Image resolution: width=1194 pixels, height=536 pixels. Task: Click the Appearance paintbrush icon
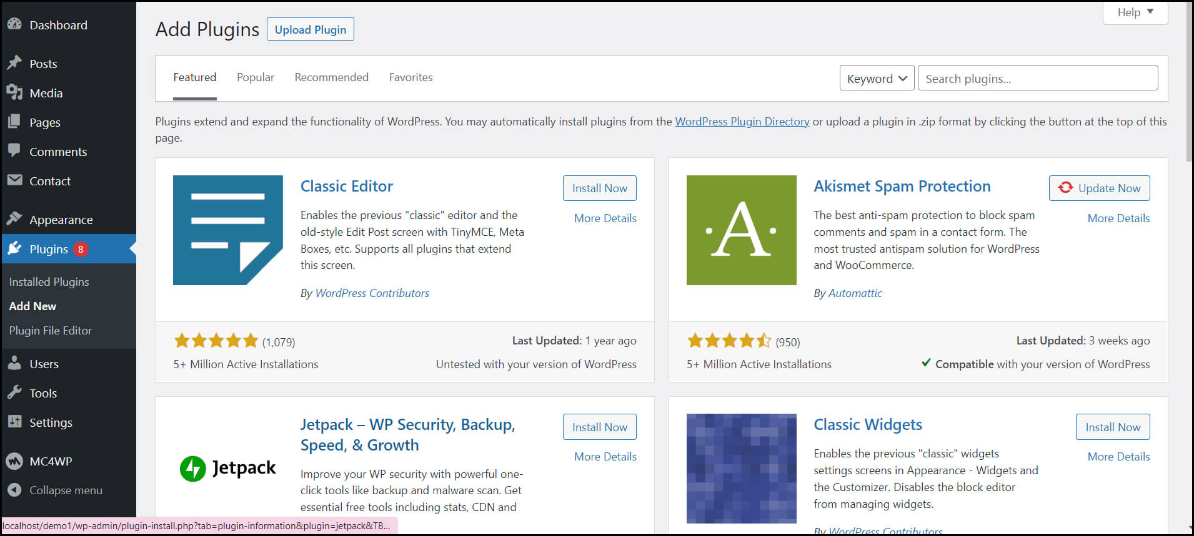pyautogui.click(x=14, y=219)
